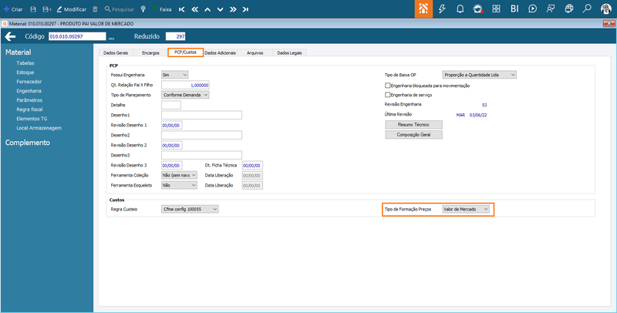Click the Faixa green filter icon

click(155, 9)
